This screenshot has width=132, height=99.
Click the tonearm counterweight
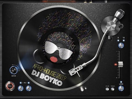coord(119,14)
